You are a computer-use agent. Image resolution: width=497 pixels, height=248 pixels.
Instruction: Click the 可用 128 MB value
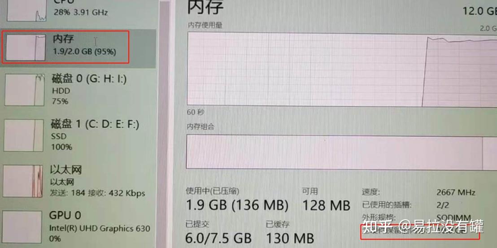coord(326,205)
